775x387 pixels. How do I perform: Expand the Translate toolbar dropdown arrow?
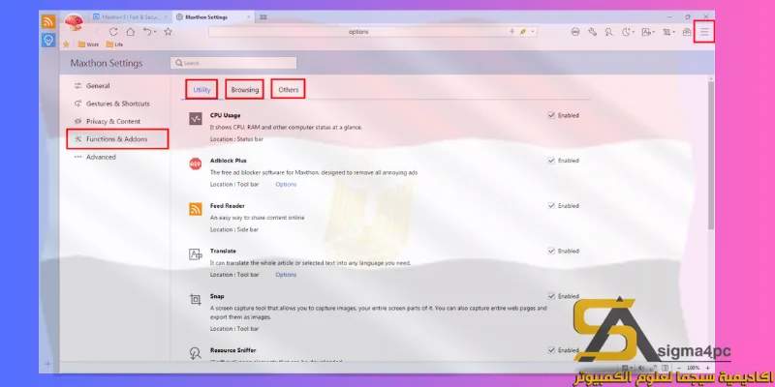(x=653, y=33)
